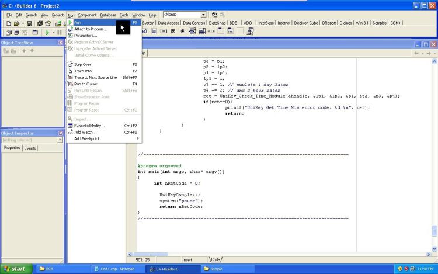438x274 pixels.
Task: Open the Object Inspector object selector dropdown
Action: point(60,140)
